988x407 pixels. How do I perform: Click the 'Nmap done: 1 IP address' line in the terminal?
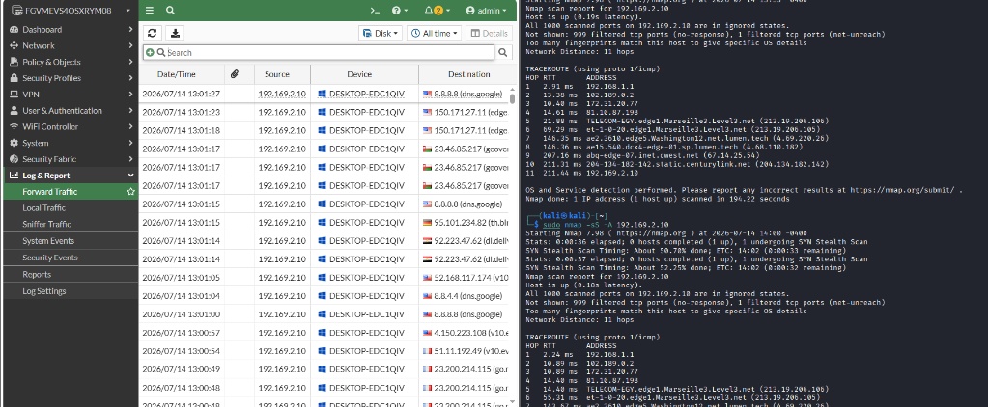(x=657, y=199)
